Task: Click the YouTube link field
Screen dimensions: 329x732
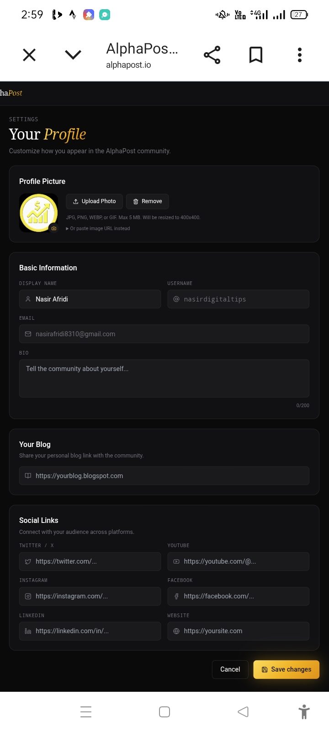Action: click(238, 561)
